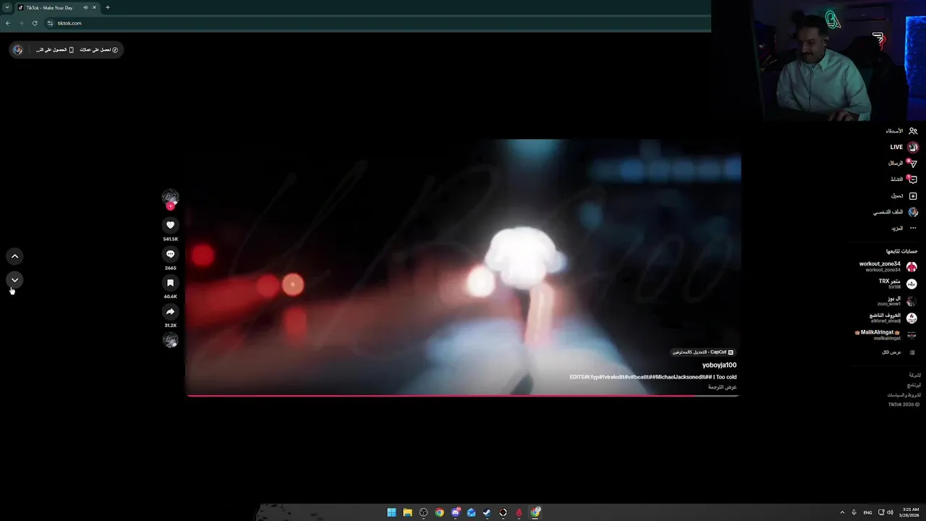Open File Explorer from the taskbar
Screen dimensions: 926x521
407,512
